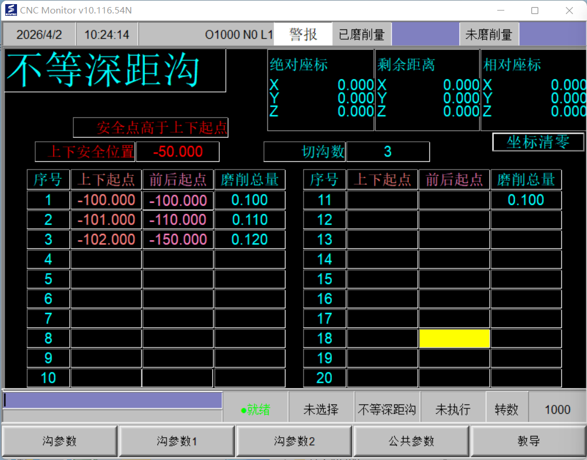Click row 3 磨削总量 cell 0.120

pos(249,240)
